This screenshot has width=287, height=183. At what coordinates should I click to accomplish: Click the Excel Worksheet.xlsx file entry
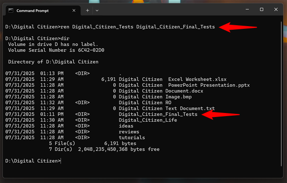coord(184,79)
